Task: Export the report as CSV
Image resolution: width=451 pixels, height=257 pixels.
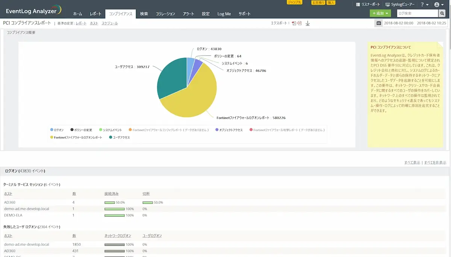Action: pos(300,23)
